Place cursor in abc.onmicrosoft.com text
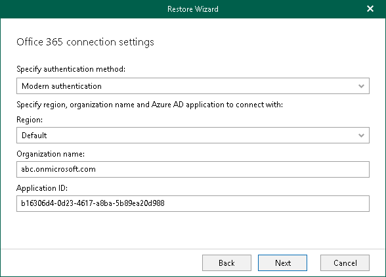The height and width of the screenshot is (277, 386). pos(58,169)
